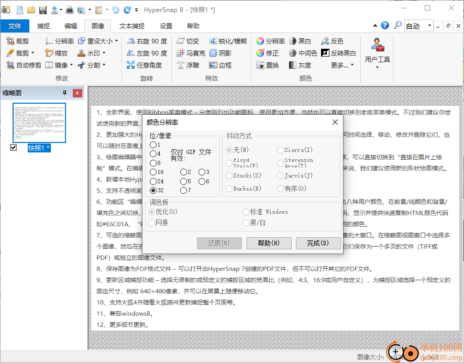464x363 pixels.
Task: Open the 锐化/模糊 sharpen blur tool
Action: pyautogui.click(x=228, y=41)
